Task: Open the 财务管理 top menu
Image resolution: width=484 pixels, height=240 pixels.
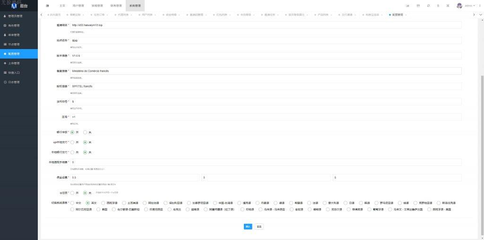Action: click(116, 6)
